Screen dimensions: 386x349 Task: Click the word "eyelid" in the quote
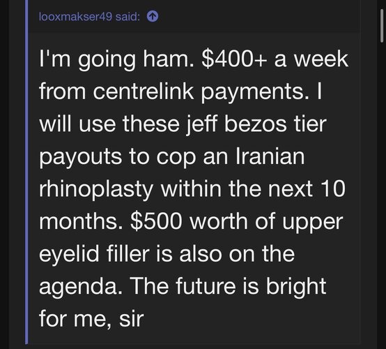tap(69, 255)
